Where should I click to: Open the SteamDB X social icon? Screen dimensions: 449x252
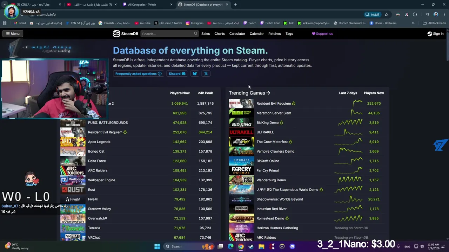pyautogui.click(x=206, y=73)
